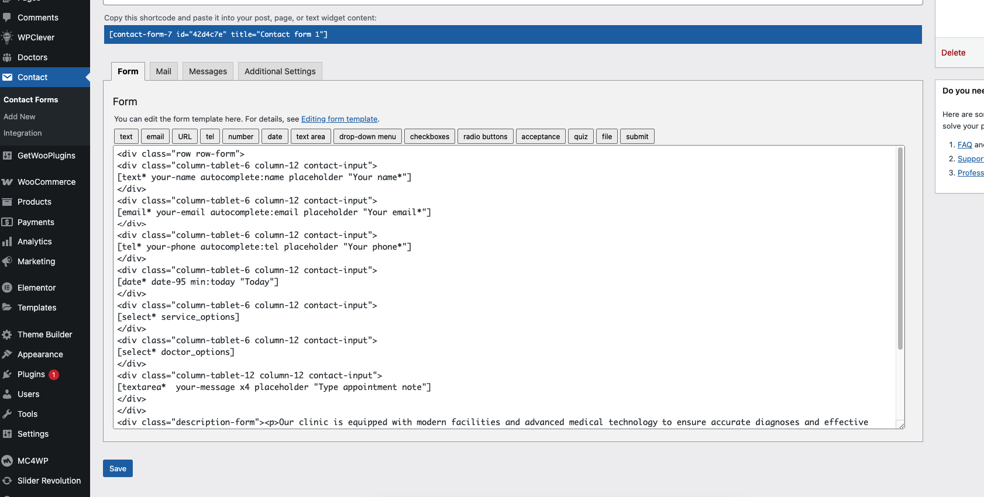Click the Appearance paintbrush icon
The image size is (984, 497).
click(x=7, y=354)
